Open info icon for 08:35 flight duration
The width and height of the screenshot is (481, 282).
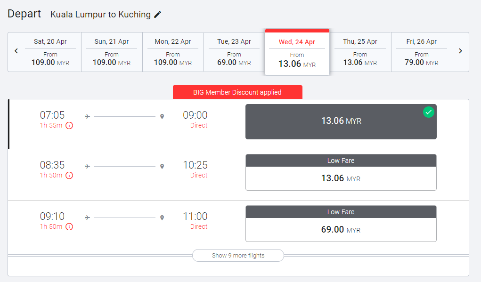tap(69, 176)
